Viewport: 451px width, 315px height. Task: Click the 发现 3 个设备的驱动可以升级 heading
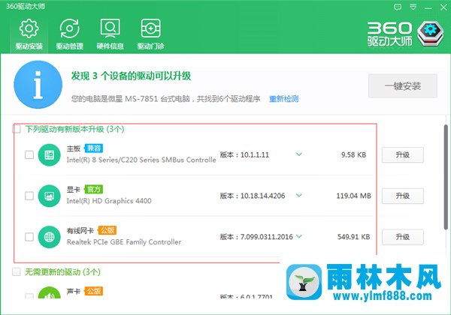point(131,76)
